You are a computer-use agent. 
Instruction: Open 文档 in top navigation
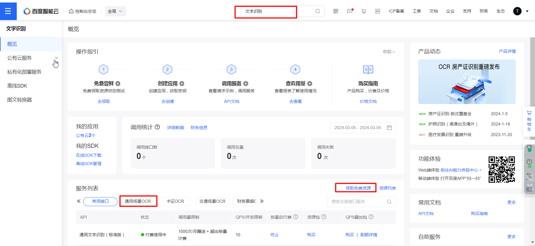pos(434,11)
